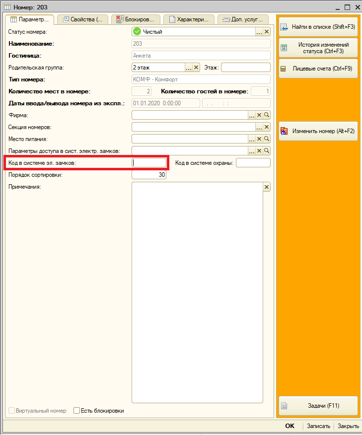Focus the Код в системе охраны field
Viewport: 362px width, 435px height.
[x=253, y=163]
